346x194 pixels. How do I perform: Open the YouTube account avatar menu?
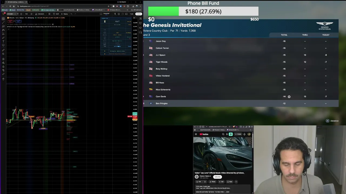click(249, 134)
